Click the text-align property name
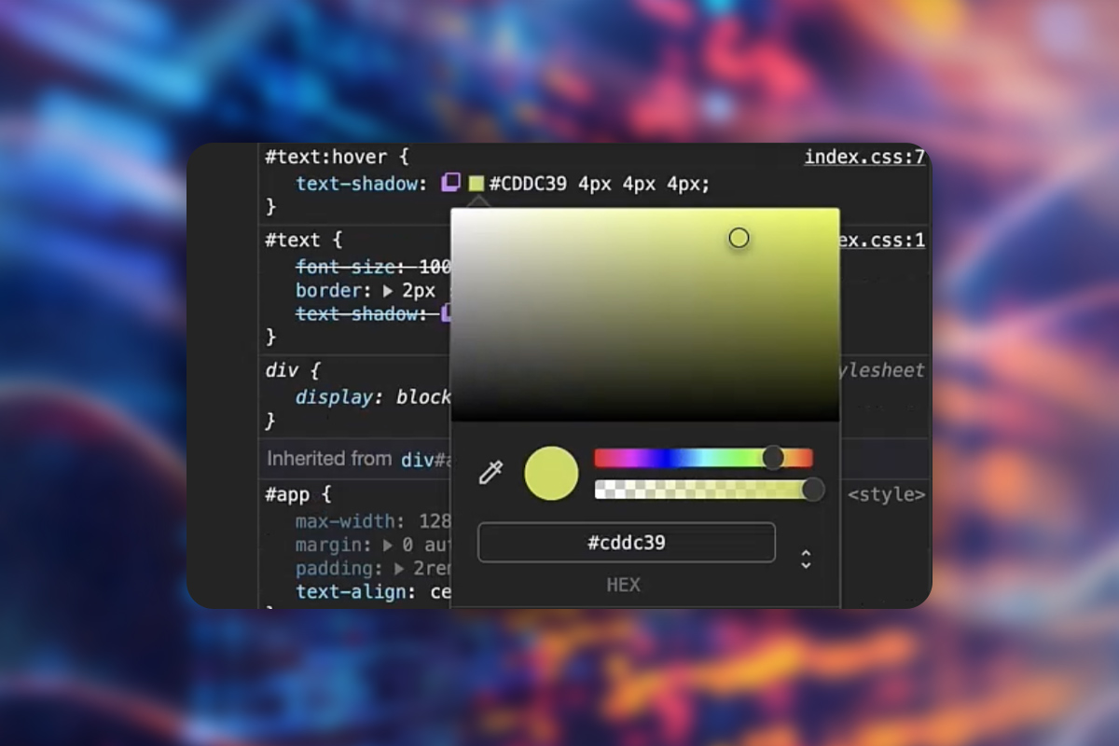Screen dimensions: 1119x746 352,591
